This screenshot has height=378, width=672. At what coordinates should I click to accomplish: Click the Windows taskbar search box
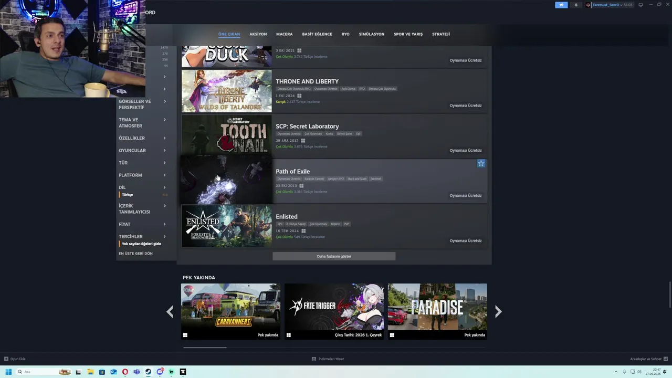(x=44, y=372)
